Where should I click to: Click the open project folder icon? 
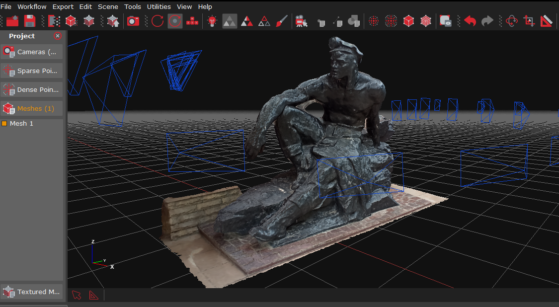tap(12, 21)
